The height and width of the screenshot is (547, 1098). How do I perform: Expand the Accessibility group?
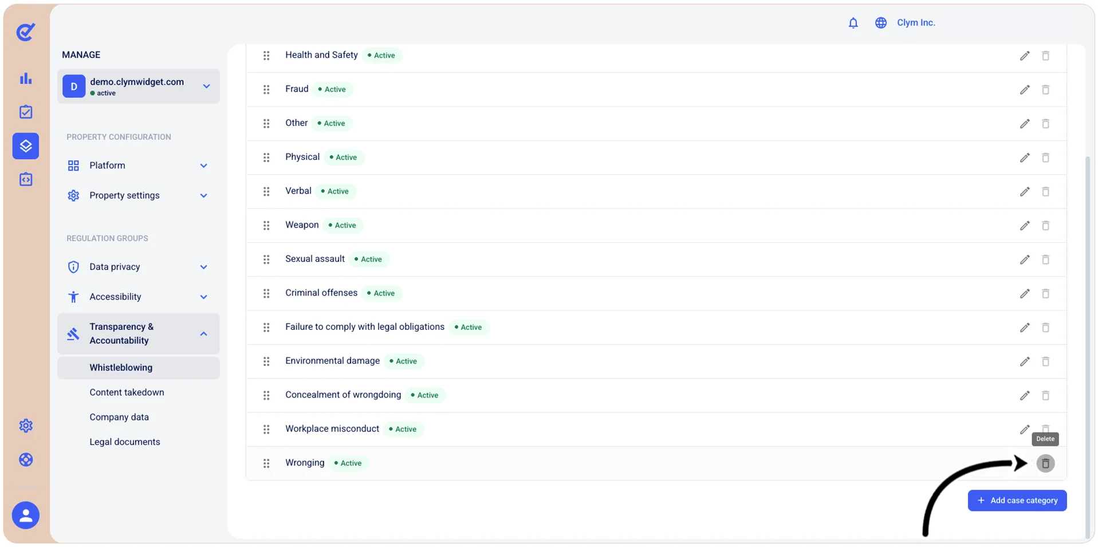pyautogui.click(x=138, y=297)
